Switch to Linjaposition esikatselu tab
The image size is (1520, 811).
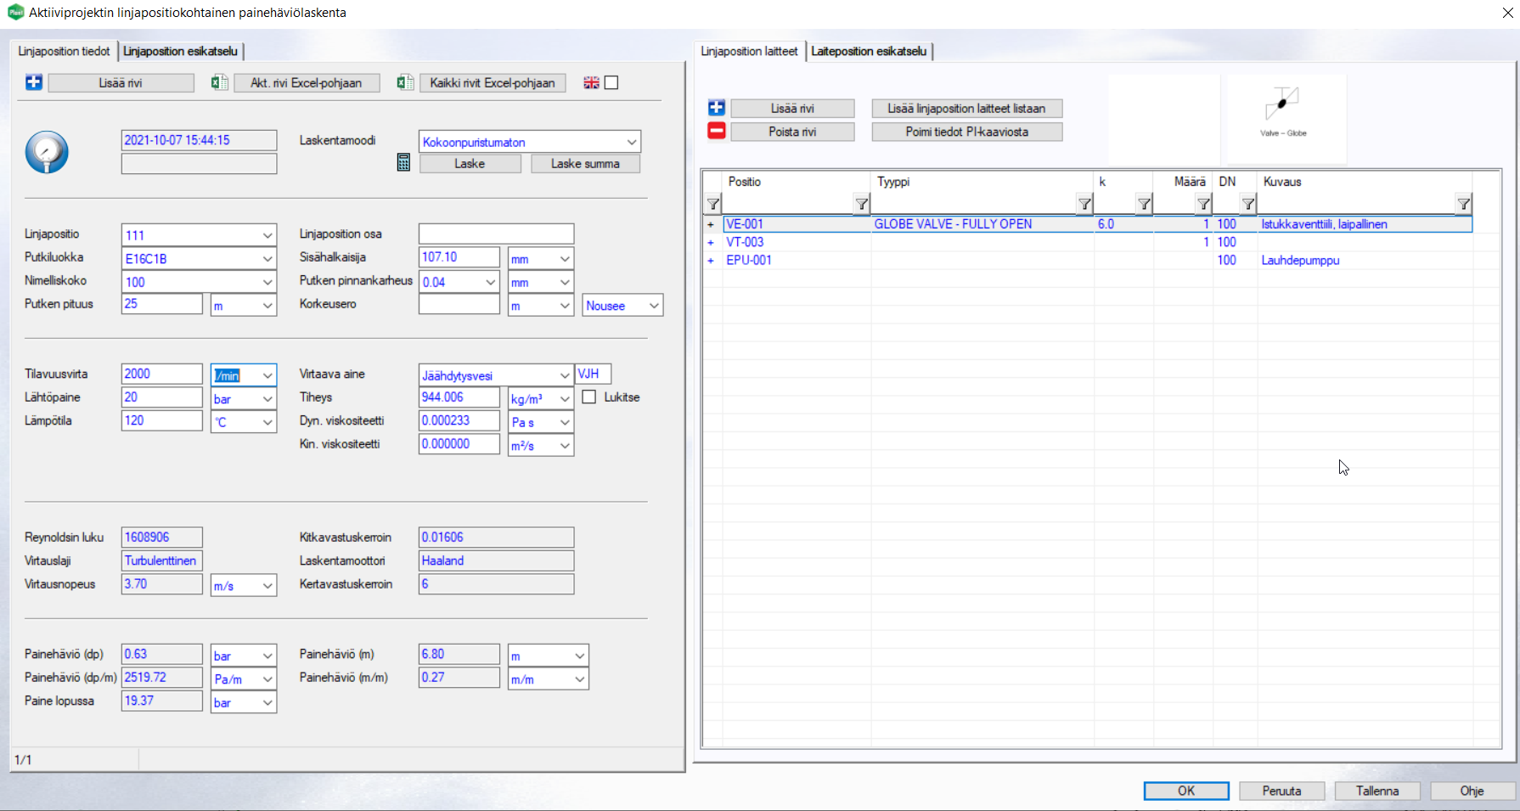180,51
